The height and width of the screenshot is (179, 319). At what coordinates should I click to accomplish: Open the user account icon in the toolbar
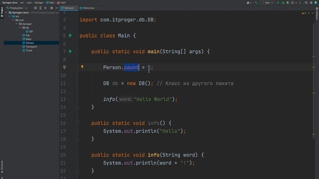(249, 2)
